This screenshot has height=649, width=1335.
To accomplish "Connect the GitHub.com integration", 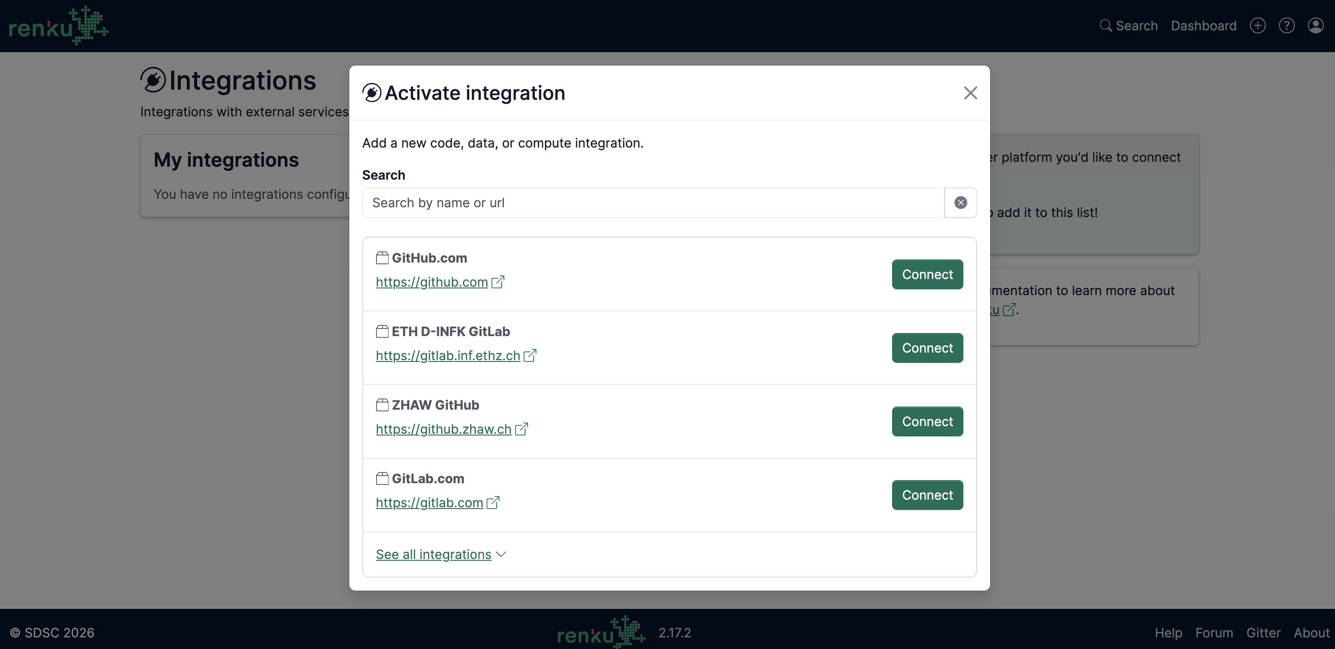I will pos(927,274).
